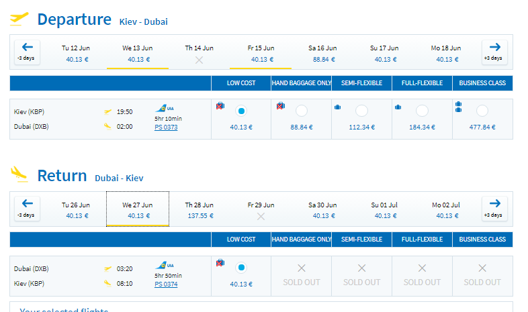
Task: Click the double suitcase icon in Business Class cell
Action: (458, 107)
